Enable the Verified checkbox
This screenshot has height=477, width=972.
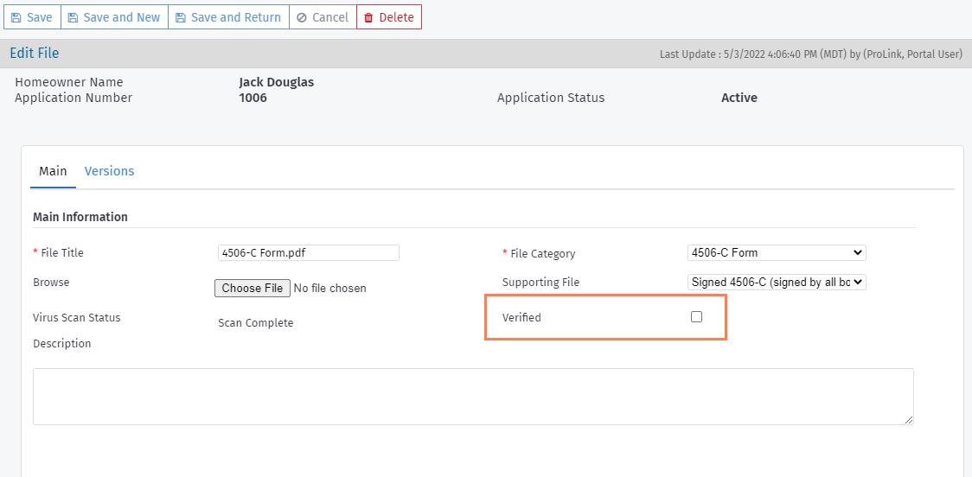click(x=696, y=317)
